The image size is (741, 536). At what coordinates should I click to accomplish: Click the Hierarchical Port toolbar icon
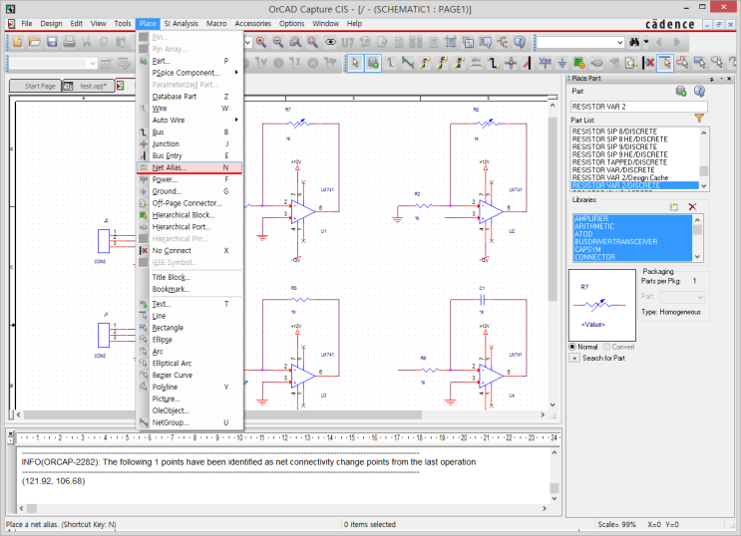[596, 63]
